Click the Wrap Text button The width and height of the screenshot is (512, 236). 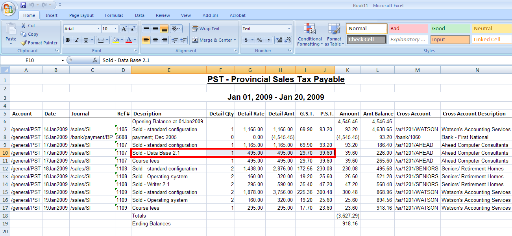(206, 29)
